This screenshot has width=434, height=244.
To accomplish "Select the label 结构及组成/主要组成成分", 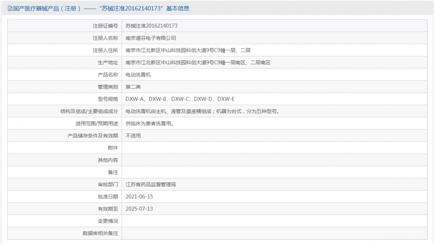I will [89, 111].
